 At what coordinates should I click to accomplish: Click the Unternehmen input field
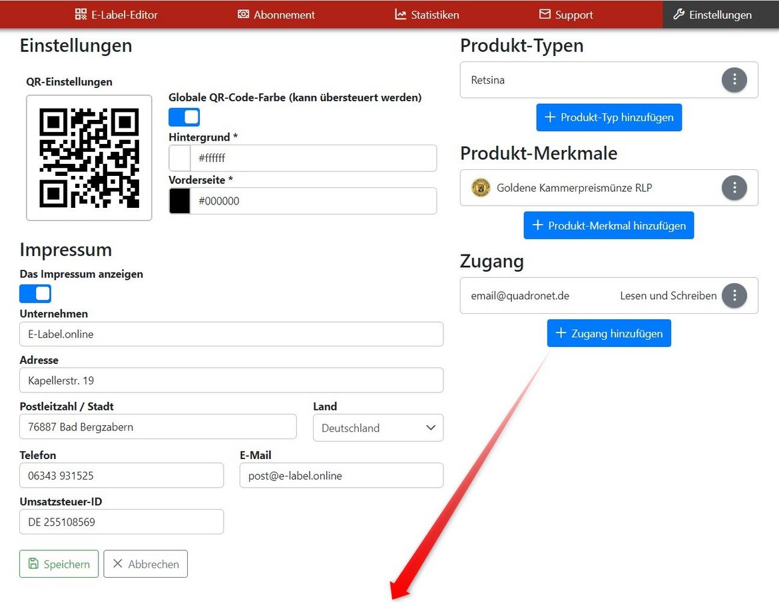232,334
